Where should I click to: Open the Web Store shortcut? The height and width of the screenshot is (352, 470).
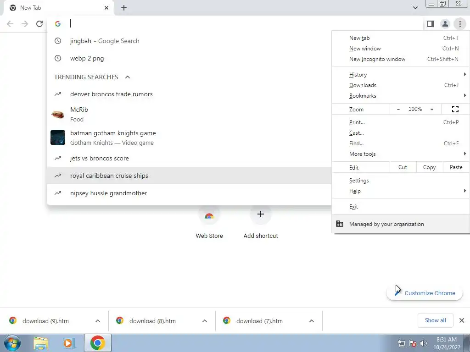tap(209, 221)
